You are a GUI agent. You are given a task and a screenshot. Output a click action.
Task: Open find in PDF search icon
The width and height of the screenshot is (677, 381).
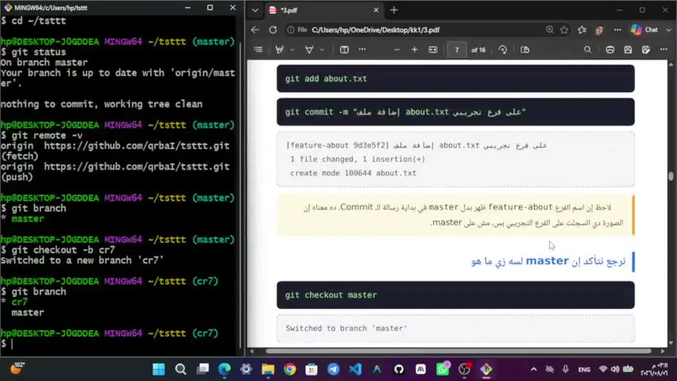click(x=587, y=50)
